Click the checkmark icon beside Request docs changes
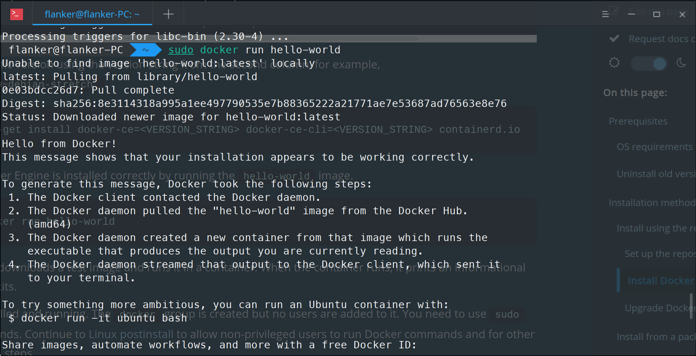Image resolution: width=696 pixels, height=356 pixels. (614, 38)
